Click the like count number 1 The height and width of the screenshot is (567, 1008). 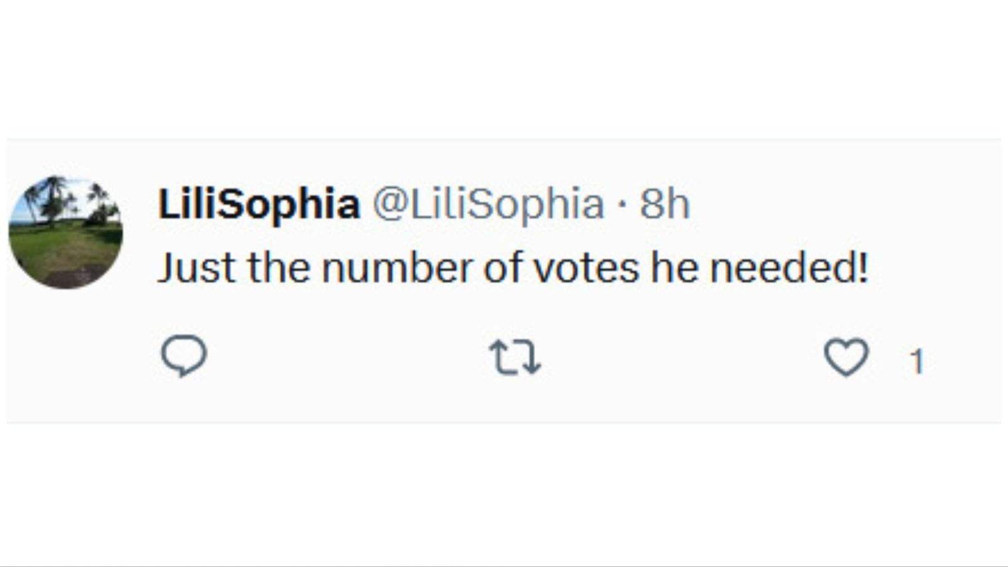coord(917,362)
